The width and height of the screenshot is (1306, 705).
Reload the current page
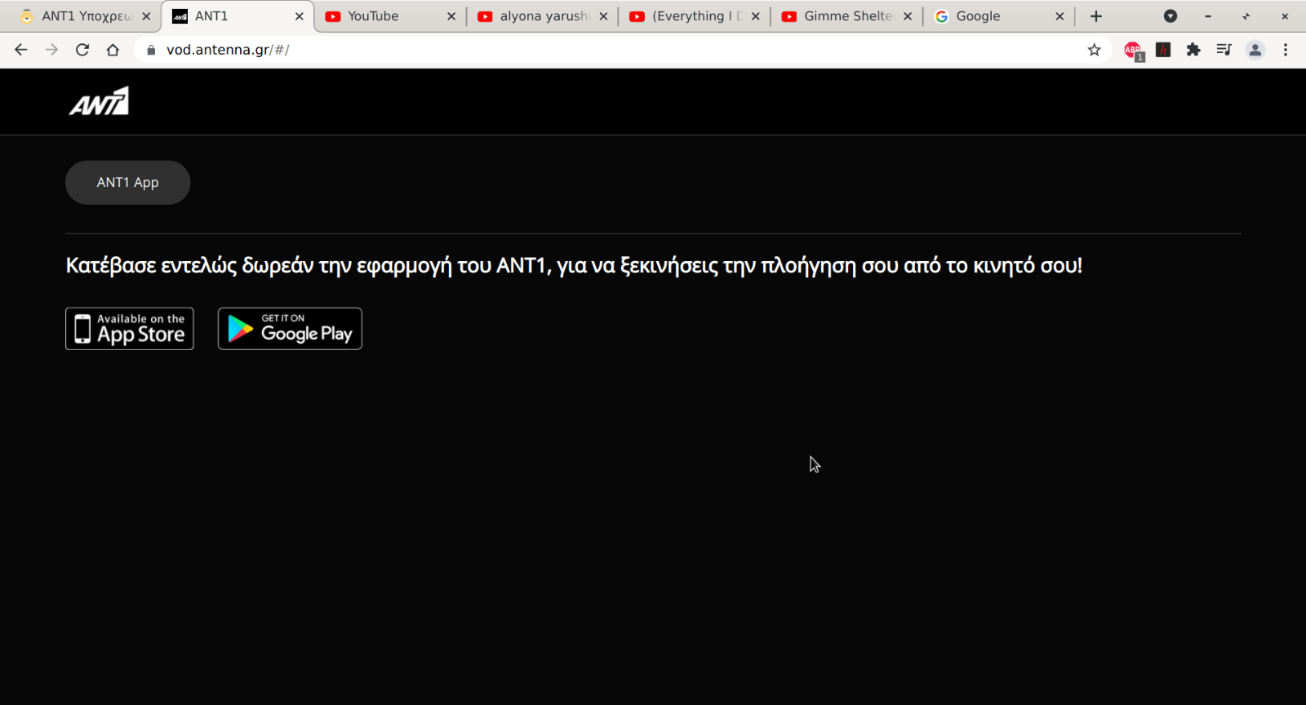click(x=82, y=50)
